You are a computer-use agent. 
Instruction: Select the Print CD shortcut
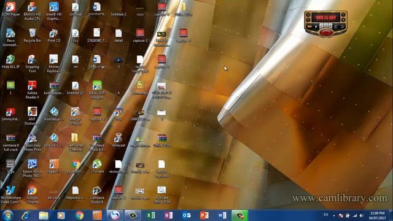click(x=54, y=36)
